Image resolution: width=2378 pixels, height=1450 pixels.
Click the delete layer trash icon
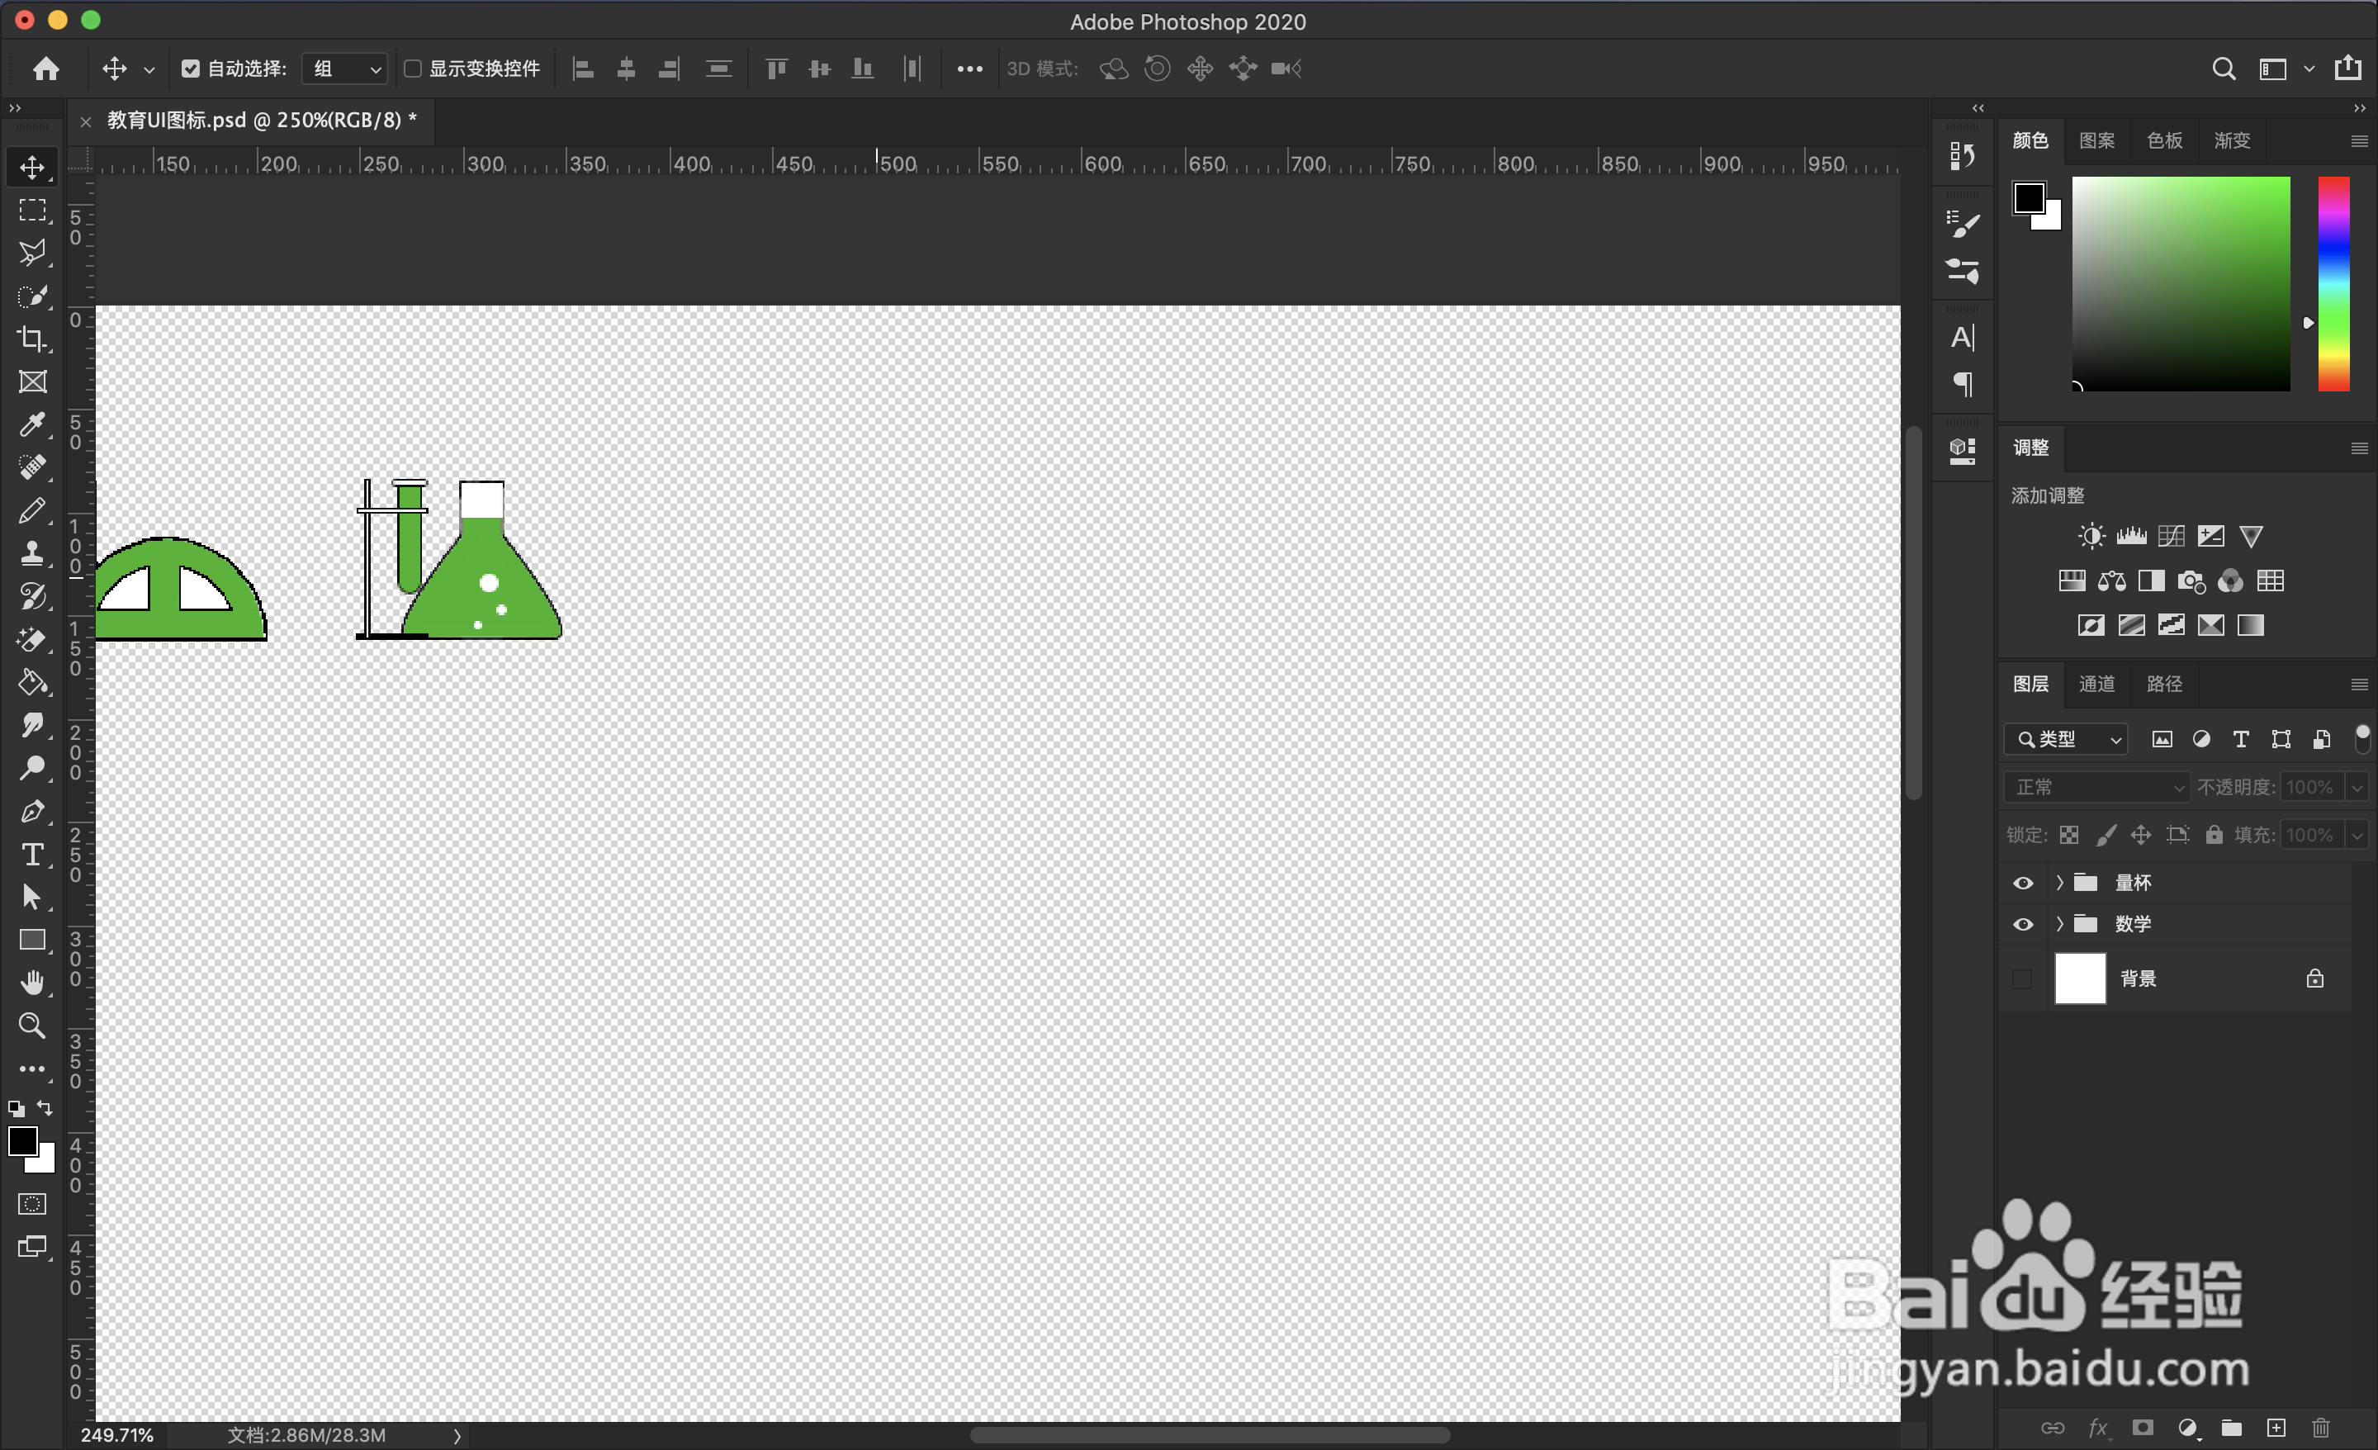[x=2321, y=1428]
